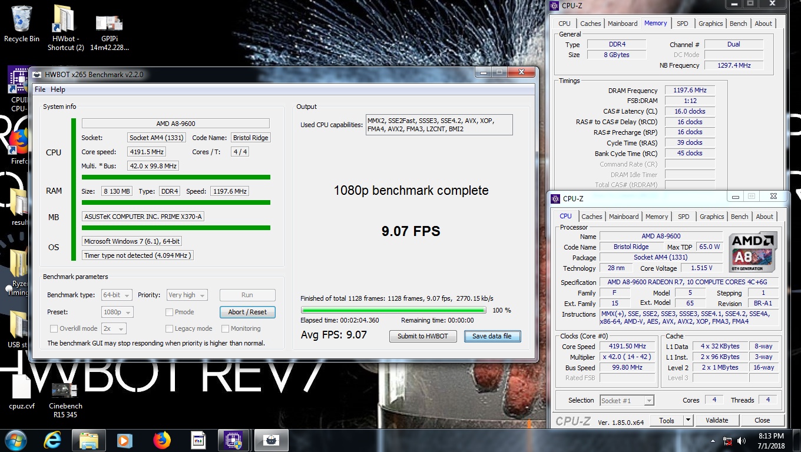Select the USB folder on desktop
The height and width of the screenshot is (452, 801).
[19, 330]
